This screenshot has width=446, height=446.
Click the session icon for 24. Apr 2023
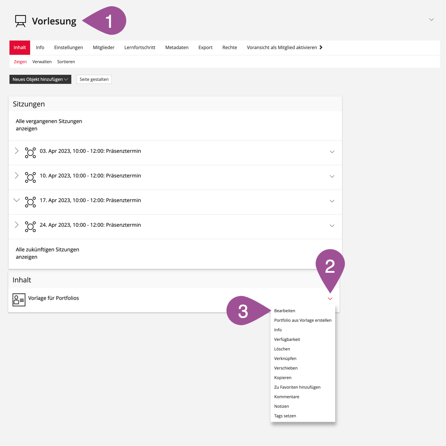pyautogui.click(x=30, y=227)
